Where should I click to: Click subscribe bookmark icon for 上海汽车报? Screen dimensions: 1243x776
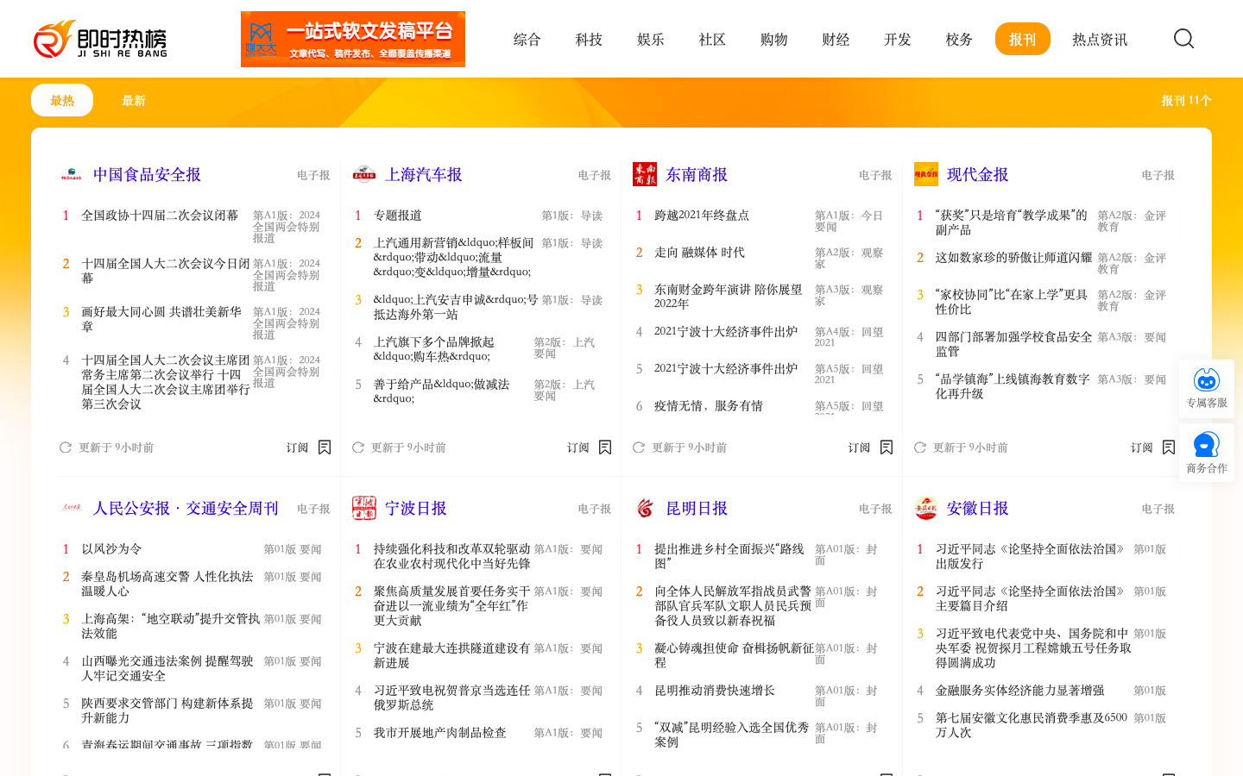(x=605, y=447)
